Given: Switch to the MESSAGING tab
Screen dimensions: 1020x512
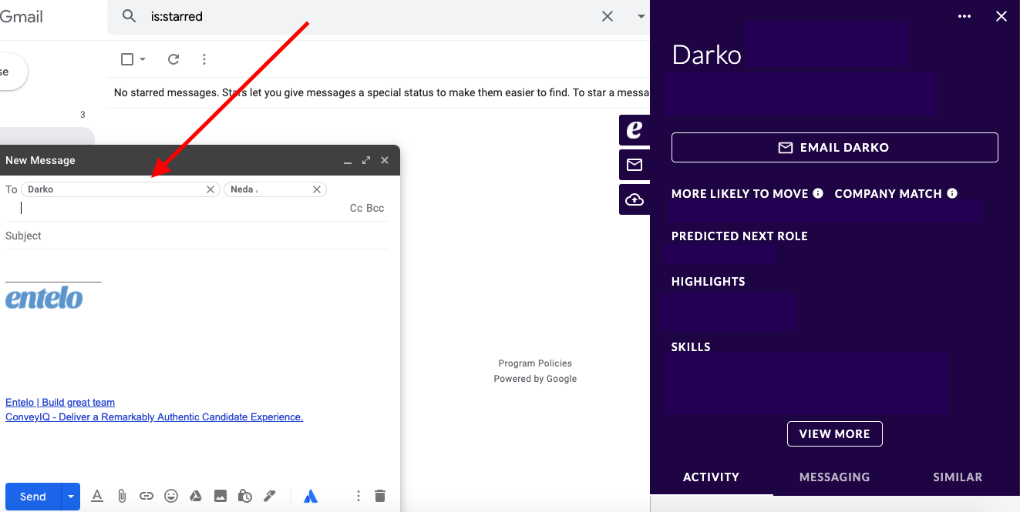Looking at the screenshot, I should click(x=835, y=477).
